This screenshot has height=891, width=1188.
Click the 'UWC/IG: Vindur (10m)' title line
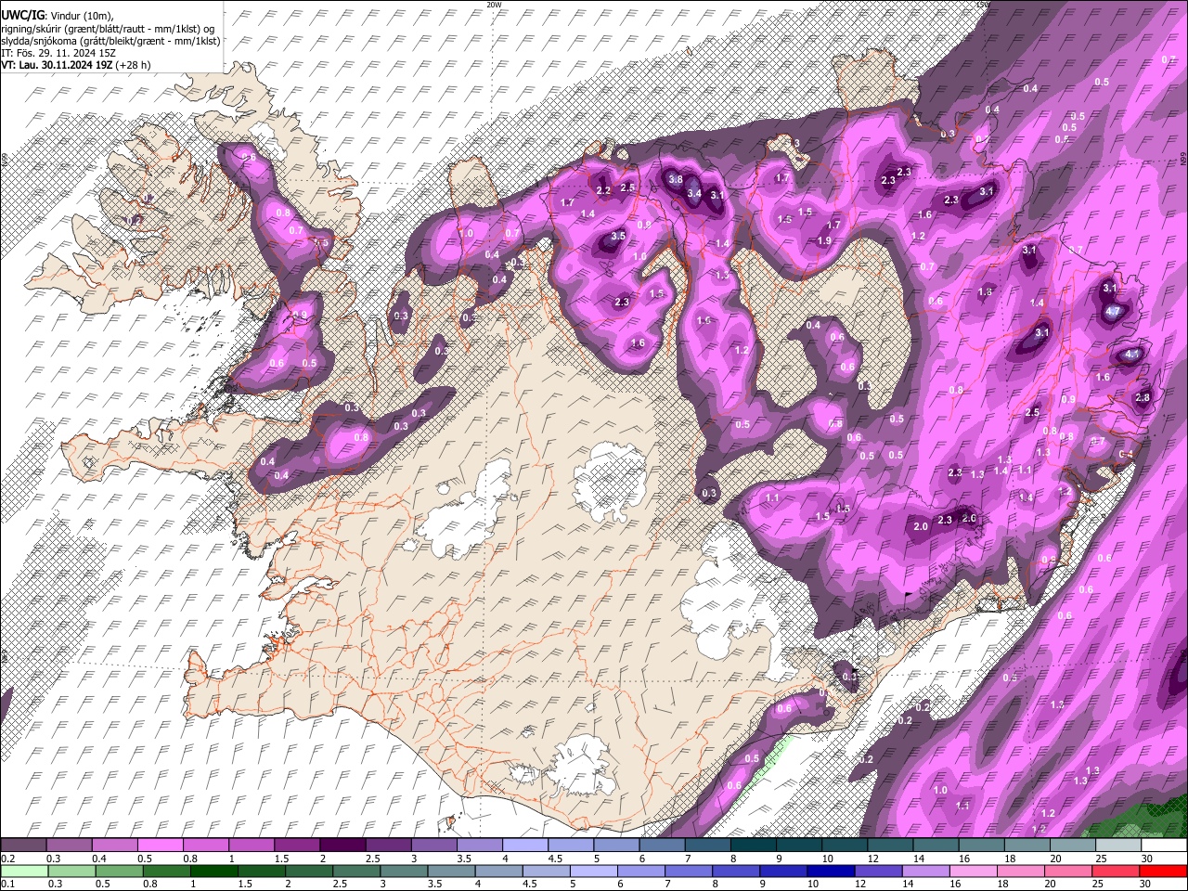pyautogui.click(x=57, y=16)
